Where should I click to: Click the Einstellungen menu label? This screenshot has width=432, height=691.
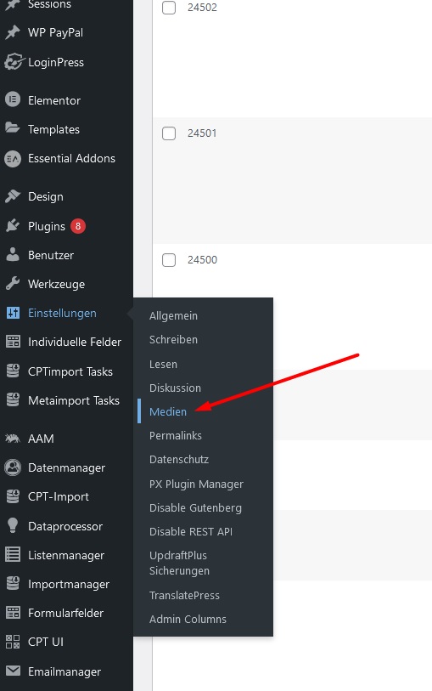[62, 314]
